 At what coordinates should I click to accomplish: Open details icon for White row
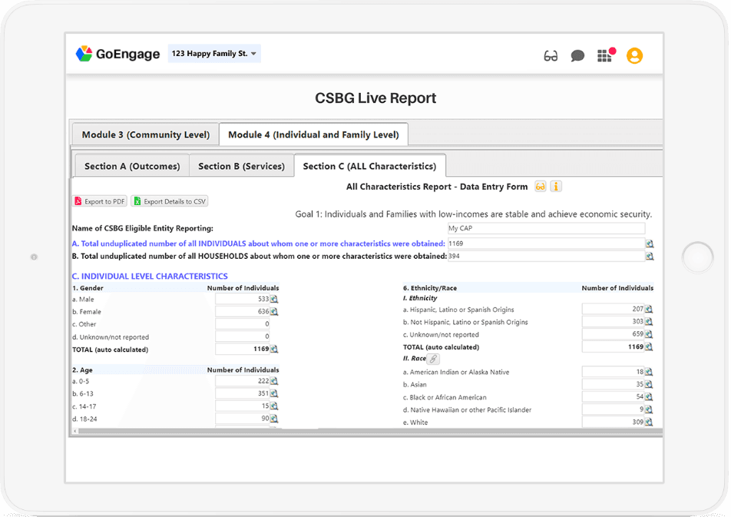pyautogui.click(x=649, y=423)
